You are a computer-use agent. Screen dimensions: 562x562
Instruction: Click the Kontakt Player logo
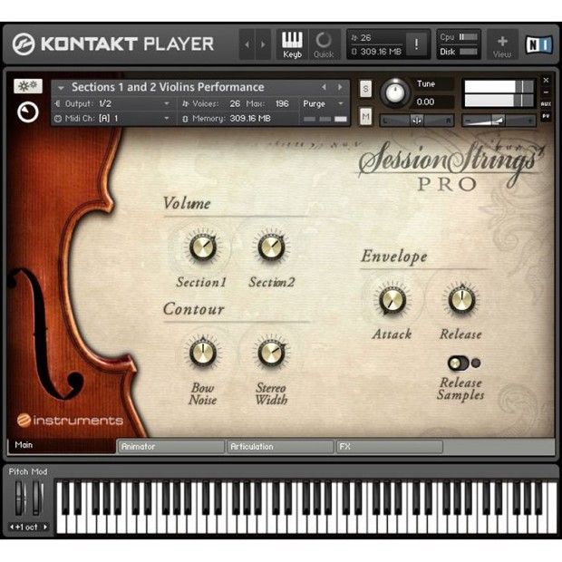pos(113,44)
